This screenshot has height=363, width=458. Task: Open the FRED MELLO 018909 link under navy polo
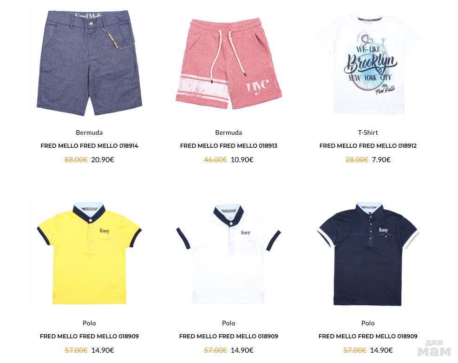pyautogui.click(x=368, y=336)
